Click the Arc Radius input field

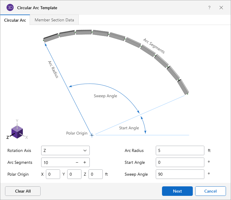180,150
